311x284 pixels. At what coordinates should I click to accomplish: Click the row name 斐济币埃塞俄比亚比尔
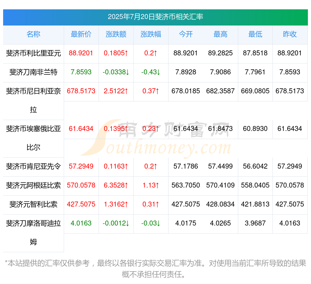click(33, 138)
